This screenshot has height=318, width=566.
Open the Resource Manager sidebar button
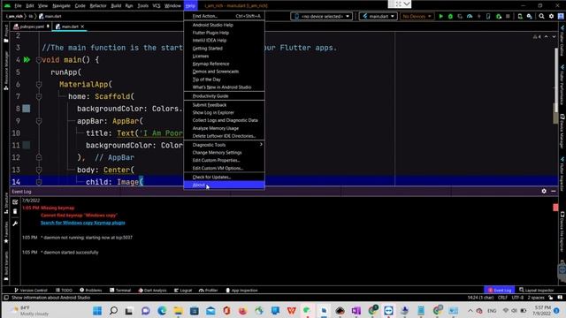[x=6, y=71]
